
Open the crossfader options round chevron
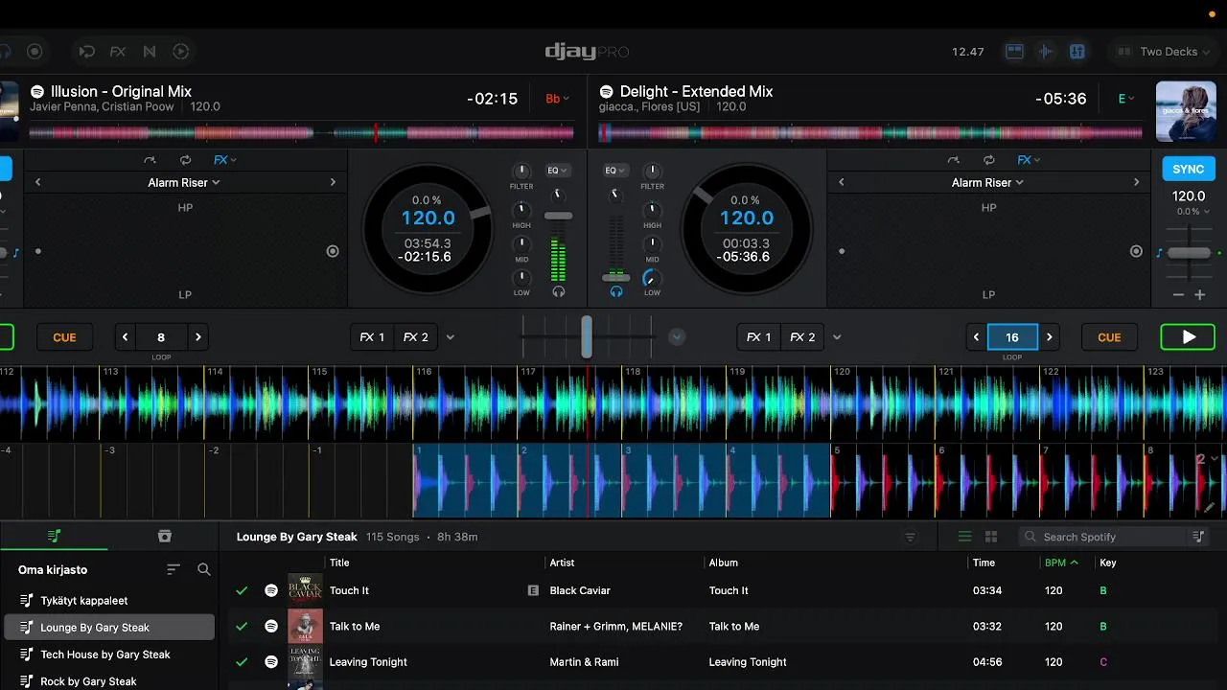pyautogui.click(x=677, y=337)
